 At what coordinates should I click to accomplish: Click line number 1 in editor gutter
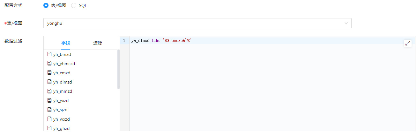click(x=124, y=41)
